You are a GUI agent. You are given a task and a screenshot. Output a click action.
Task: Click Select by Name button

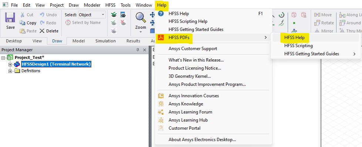(83, 22)
